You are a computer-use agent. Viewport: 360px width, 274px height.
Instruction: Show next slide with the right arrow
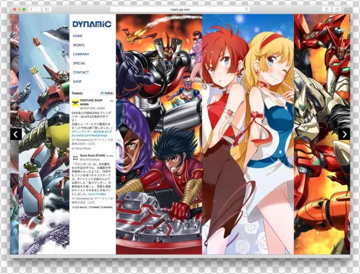point(344,134)
